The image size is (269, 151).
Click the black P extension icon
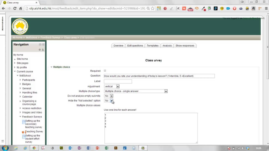pos(215,8)
